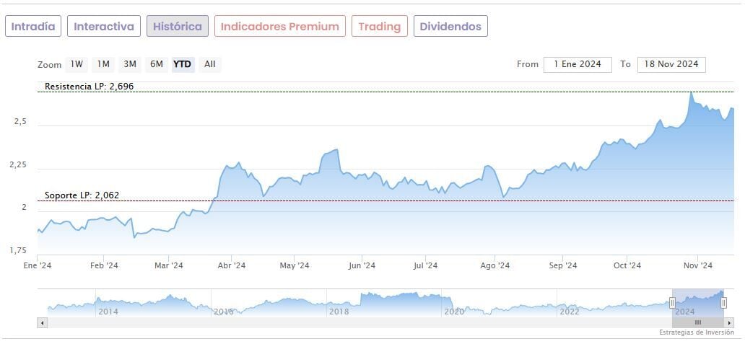
Task: Go to the Trading tab
Action: click(x=379, y=27)
